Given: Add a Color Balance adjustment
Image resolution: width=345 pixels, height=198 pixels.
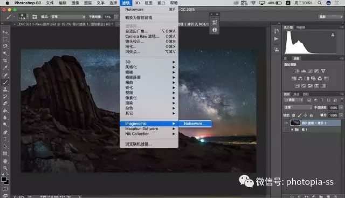Looking at the screenshot, I should 300,78.
